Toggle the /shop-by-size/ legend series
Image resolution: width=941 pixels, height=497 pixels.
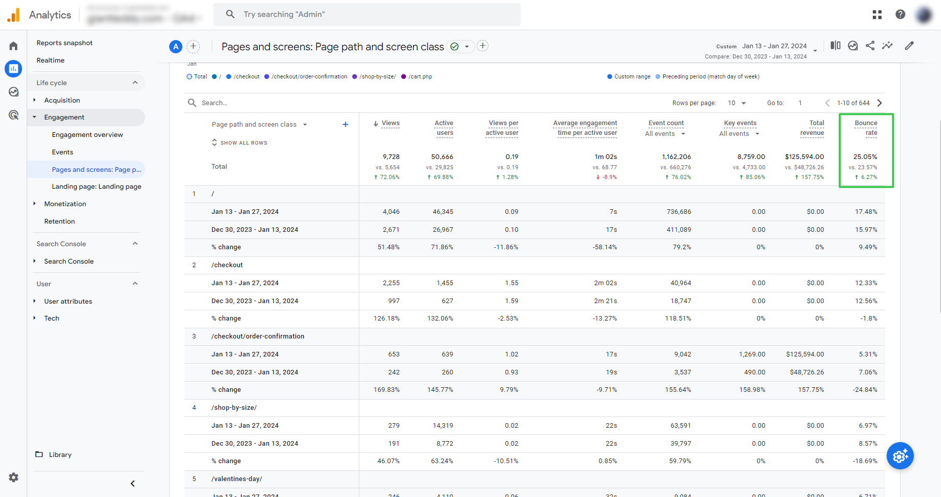374,76
